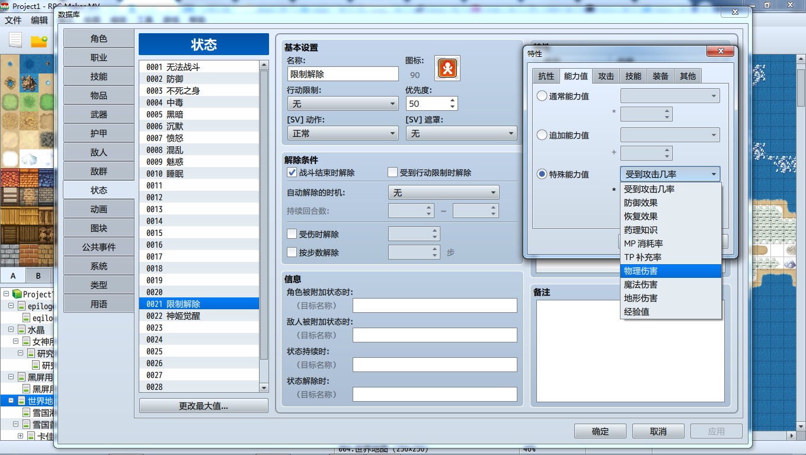Open the [SV] 动作 dropdown
Image resolution: width=806 pixels, height=455 pixels.
(343, 133)
